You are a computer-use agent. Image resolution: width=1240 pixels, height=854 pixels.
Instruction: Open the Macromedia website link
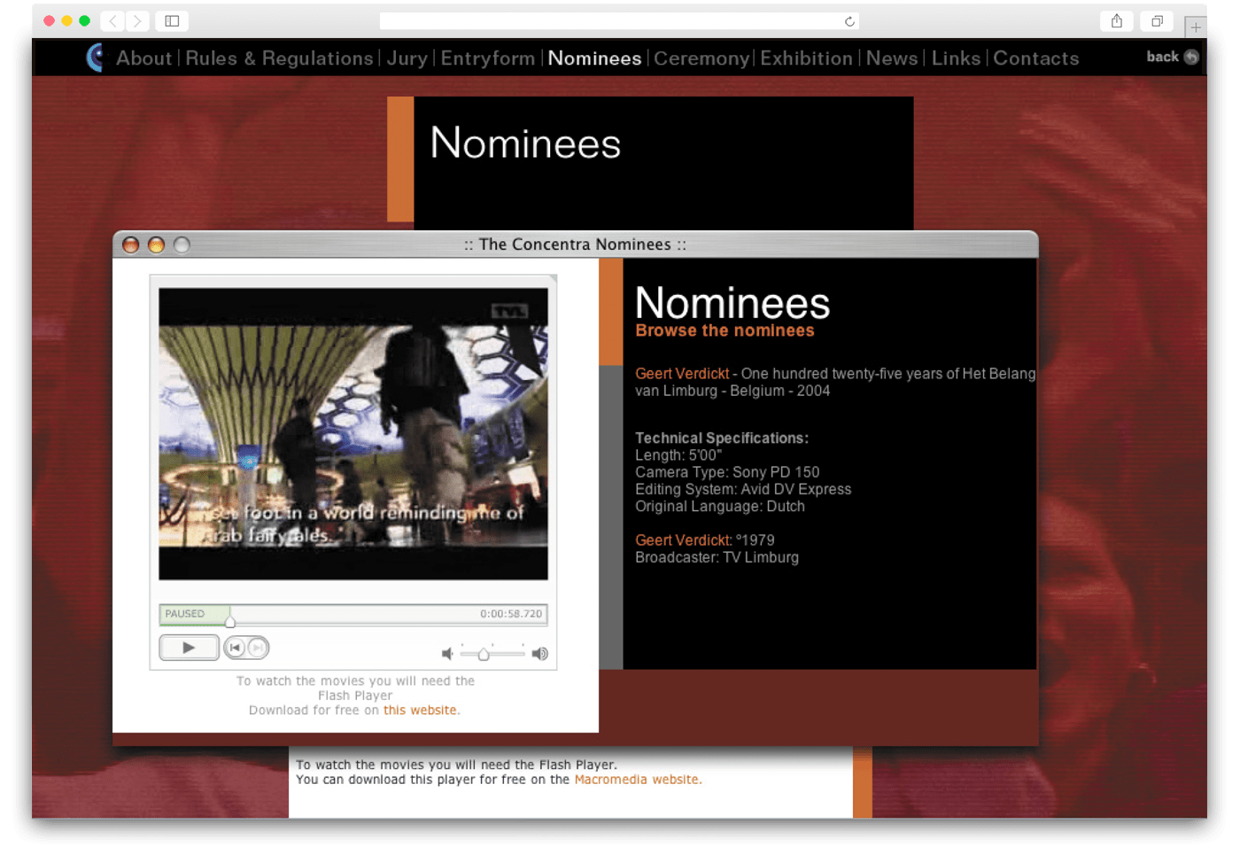(637, 780)
